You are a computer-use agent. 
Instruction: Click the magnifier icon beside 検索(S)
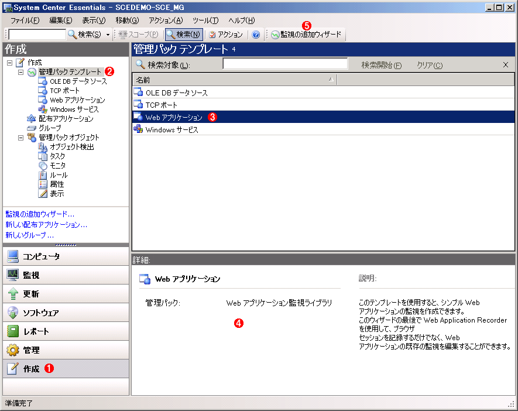point(72,34)
